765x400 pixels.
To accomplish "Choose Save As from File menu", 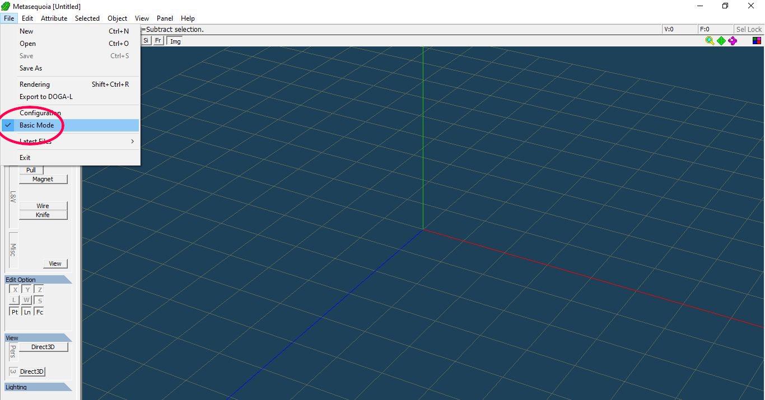I will [31, 68].
